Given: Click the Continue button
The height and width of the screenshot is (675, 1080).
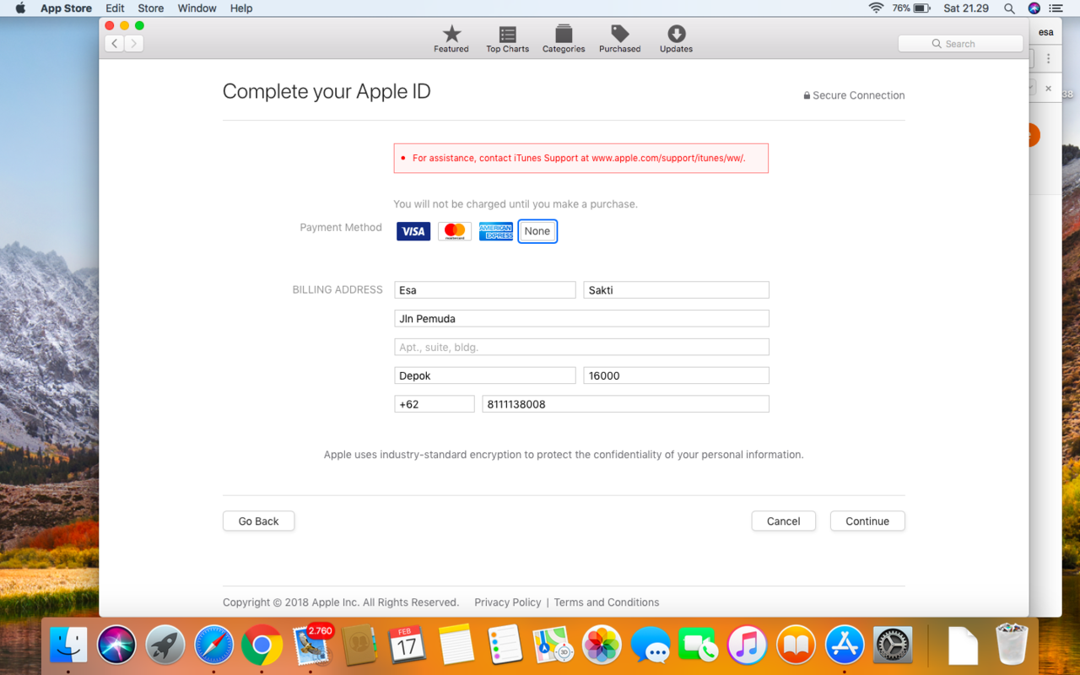Looking at the screenshot, I should click(x=867, y=521).
